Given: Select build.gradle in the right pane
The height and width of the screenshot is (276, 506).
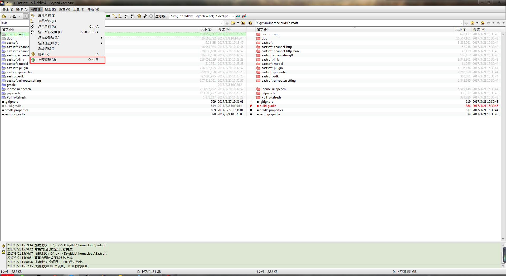Looking at the screenshot, I should (268, 106).
